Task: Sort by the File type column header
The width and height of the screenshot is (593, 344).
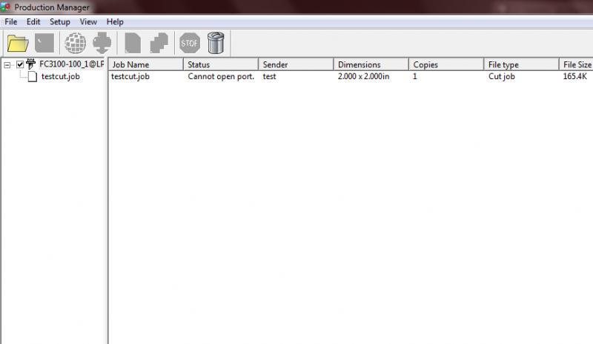Action: pos(521,64)
